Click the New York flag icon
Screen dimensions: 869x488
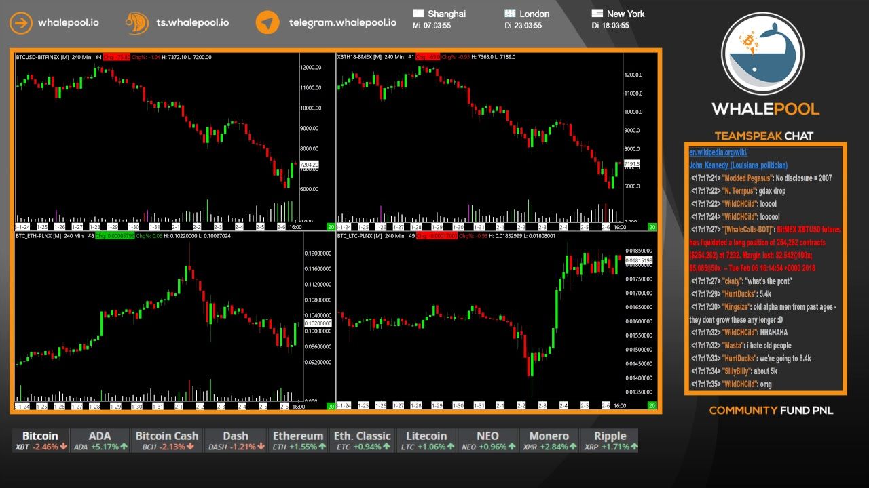(x=597, y=14)
